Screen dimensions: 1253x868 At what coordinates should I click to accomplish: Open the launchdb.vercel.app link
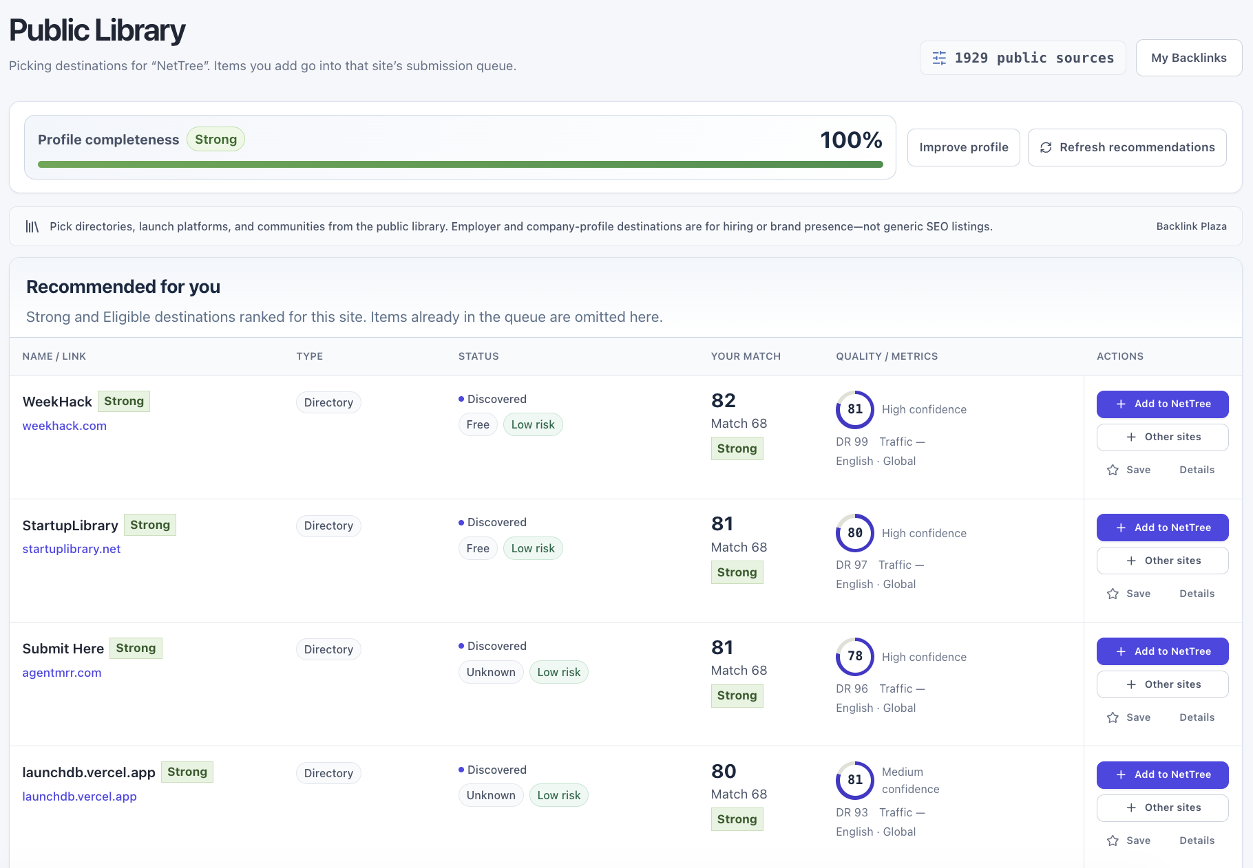coord(79,796)
